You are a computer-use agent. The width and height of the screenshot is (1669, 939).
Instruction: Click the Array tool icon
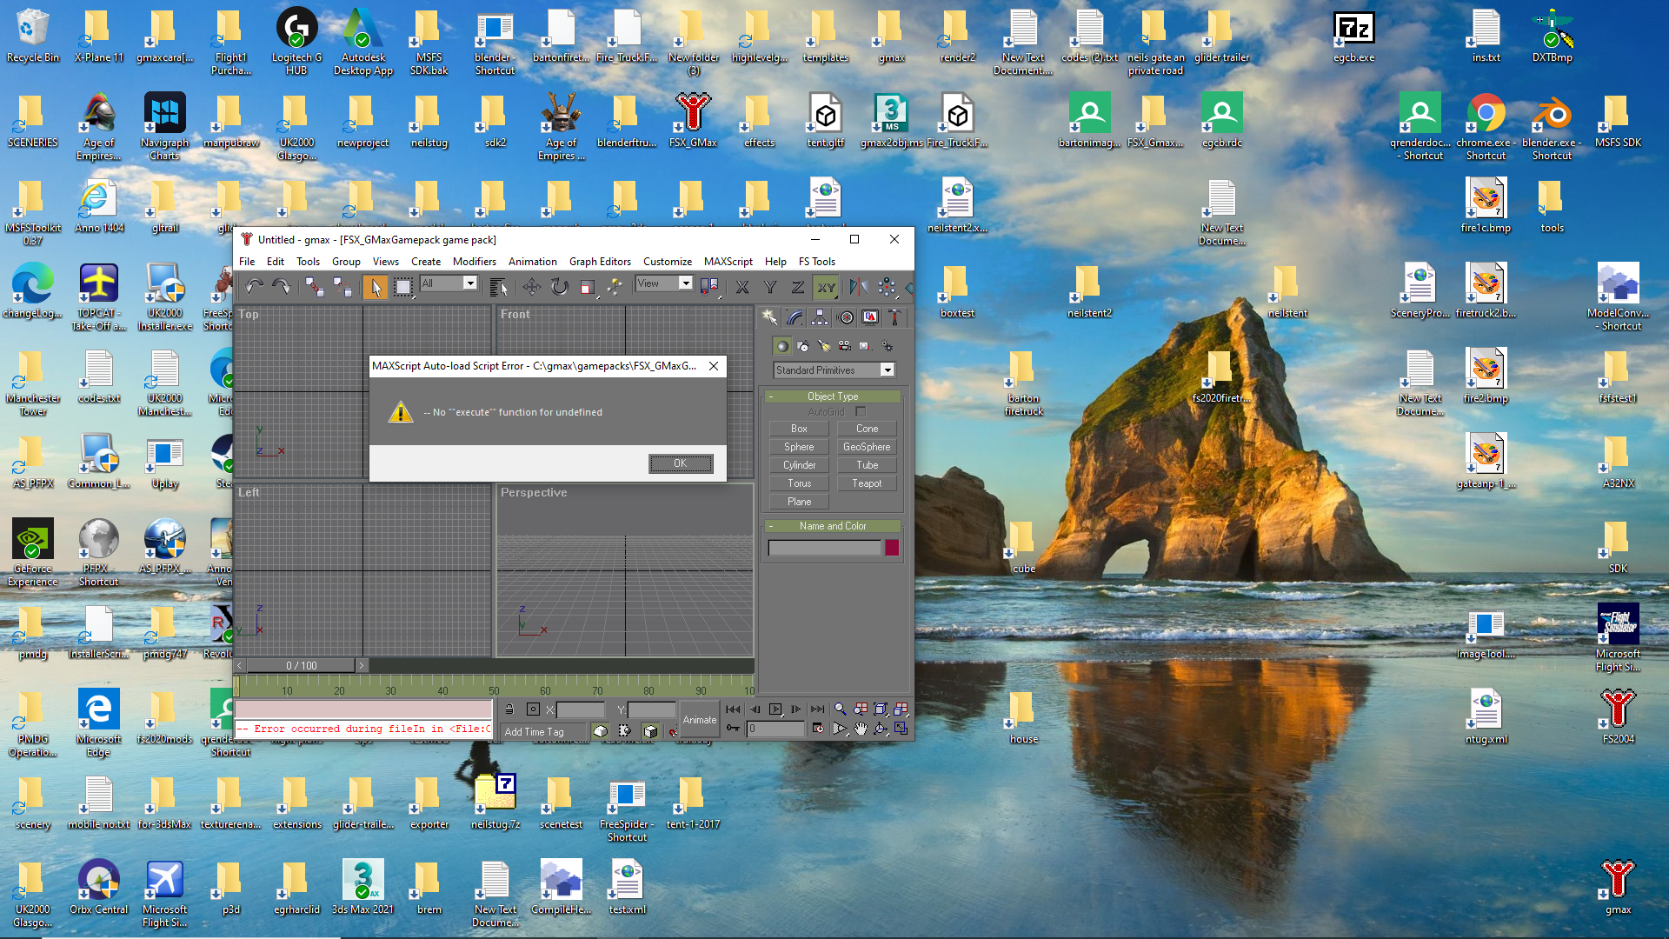tap(887, 286)
